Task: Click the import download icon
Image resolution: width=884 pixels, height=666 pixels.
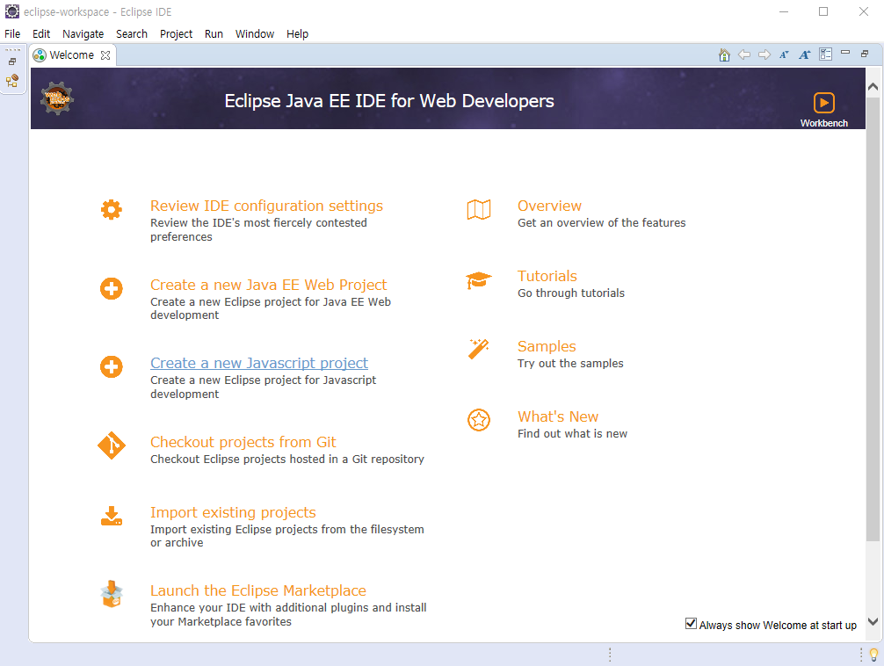Action: pyautogui.click(x=111, y=516)
